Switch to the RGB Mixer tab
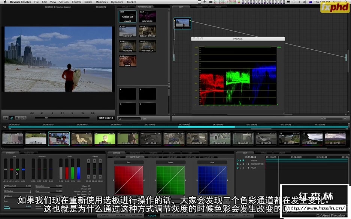Image resolution: width=351 pixels, height=219 pixels. [29, 153]
